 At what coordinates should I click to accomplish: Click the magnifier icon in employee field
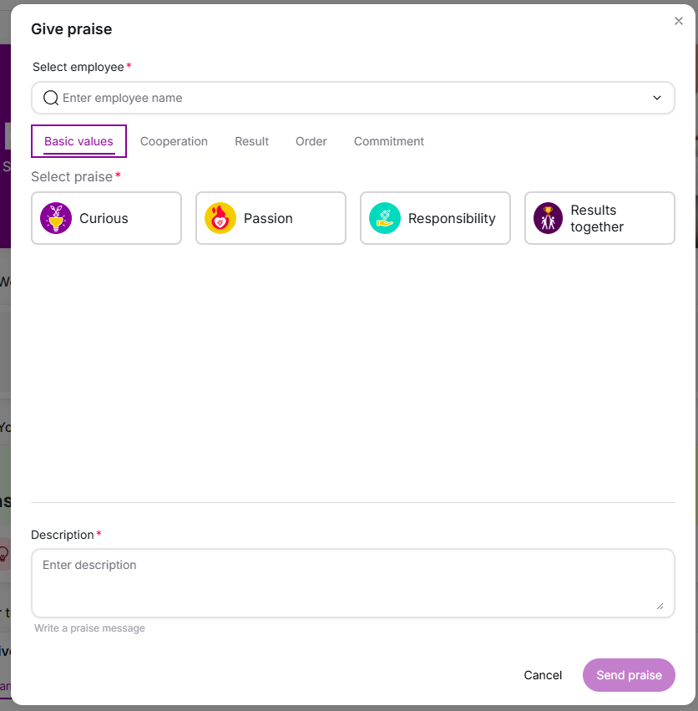coord(51,98)
